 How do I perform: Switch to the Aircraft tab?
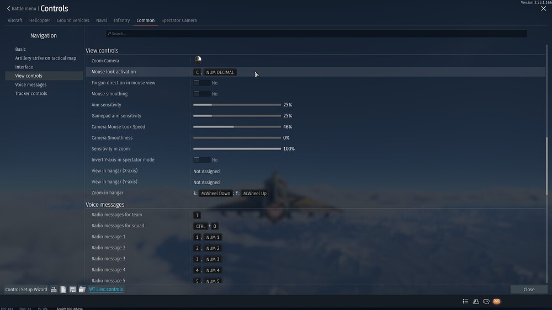tap(15, 20)
